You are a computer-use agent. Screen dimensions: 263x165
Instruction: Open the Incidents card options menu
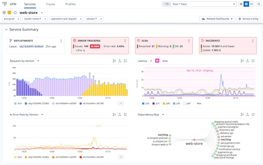click(x=253, y=41)
